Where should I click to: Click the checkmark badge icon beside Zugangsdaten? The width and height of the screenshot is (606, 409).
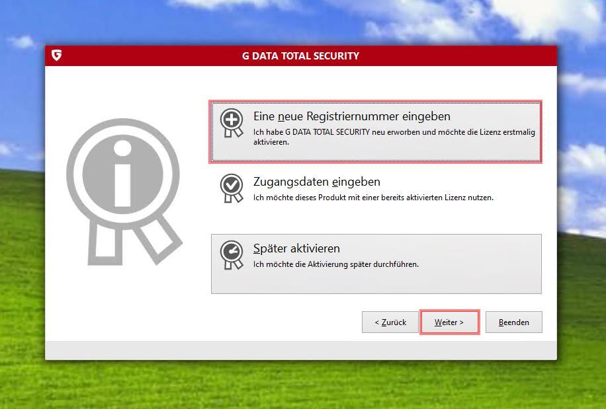point(232,188)
